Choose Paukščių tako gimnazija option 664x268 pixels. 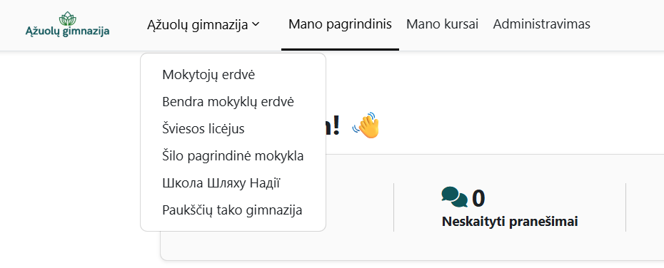pos(233,210)
